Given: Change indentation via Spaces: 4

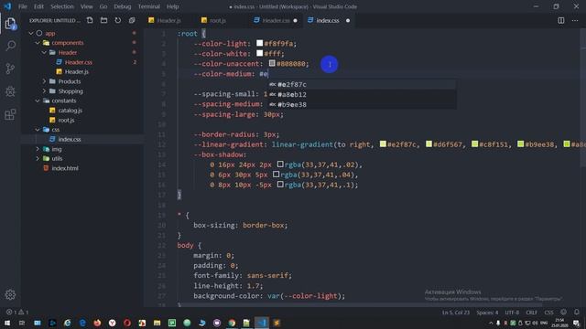Looking at the screenshot, I should (487, 313).
